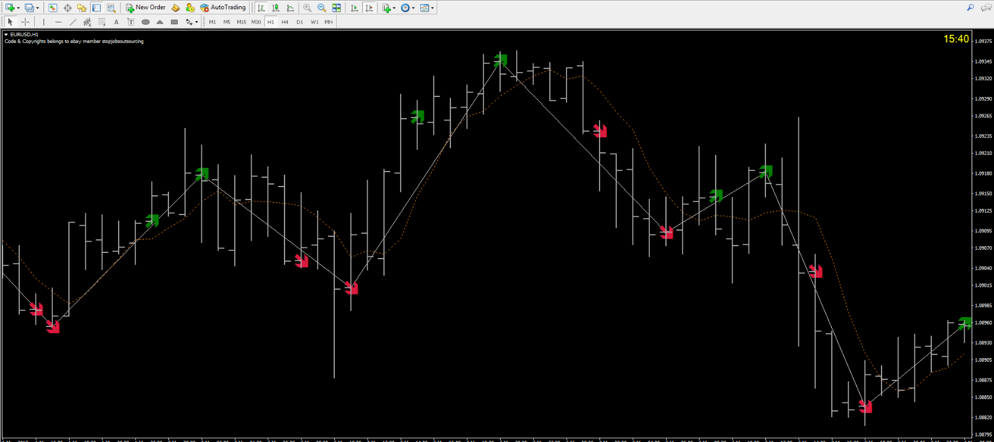Expand the Templates dropdown arrow

click(432, 8)
